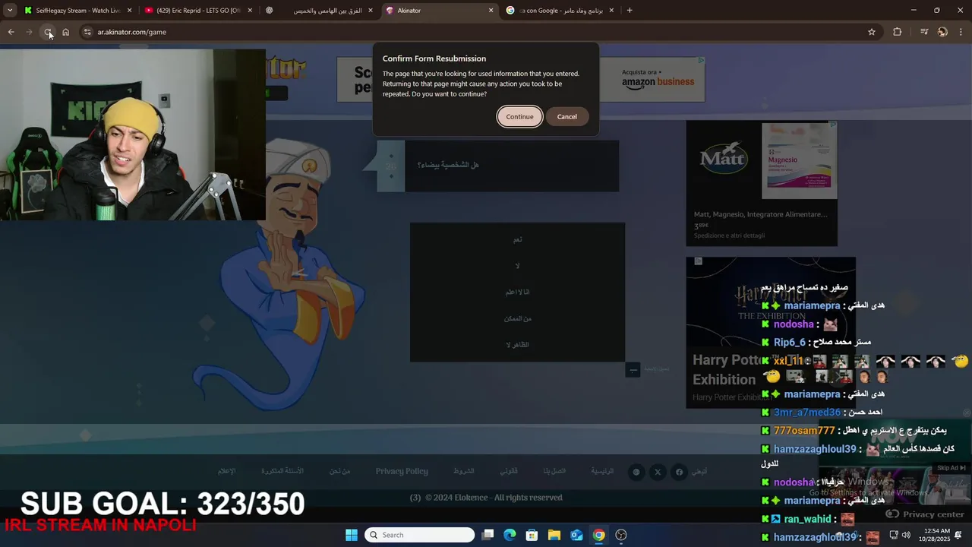Choose the أنا لا أعلم answer option

[x=517, y=292]
